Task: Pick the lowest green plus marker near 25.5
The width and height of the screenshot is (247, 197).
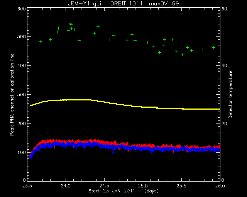Action: point(183,55)
